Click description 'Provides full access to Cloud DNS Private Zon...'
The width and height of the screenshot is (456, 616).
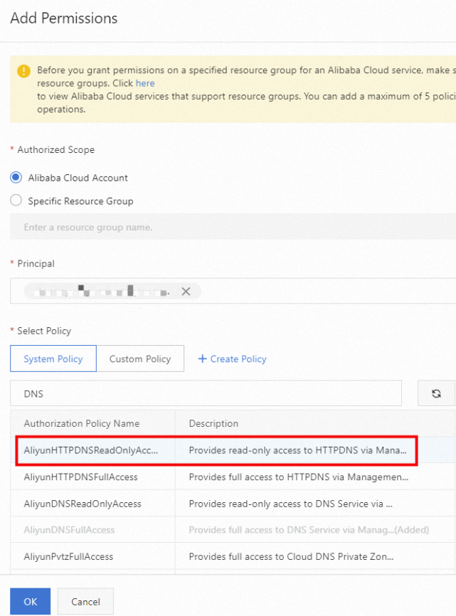tap(291, 556)
